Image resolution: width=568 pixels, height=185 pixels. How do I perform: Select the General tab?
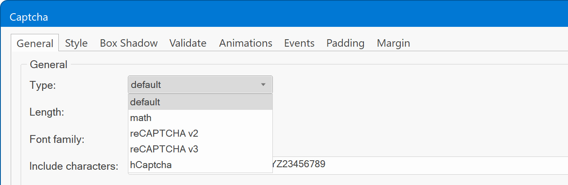coord(35,43)
